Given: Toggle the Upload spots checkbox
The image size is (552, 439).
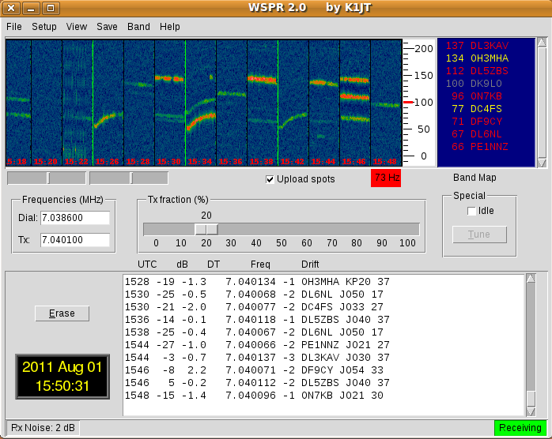Looking at the screenshot, I should 270,179.
